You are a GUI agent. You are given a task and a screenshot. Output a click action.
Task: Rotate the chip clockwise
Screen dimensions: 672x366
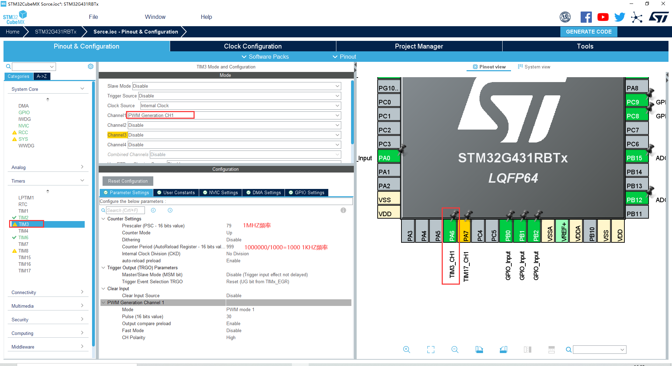(x=479, y=350)
